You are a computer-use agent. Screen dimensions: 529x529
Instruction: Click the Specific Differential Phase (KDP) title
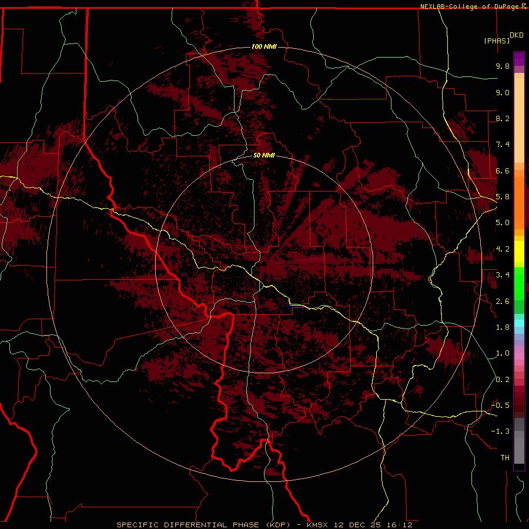pos(203,525)
